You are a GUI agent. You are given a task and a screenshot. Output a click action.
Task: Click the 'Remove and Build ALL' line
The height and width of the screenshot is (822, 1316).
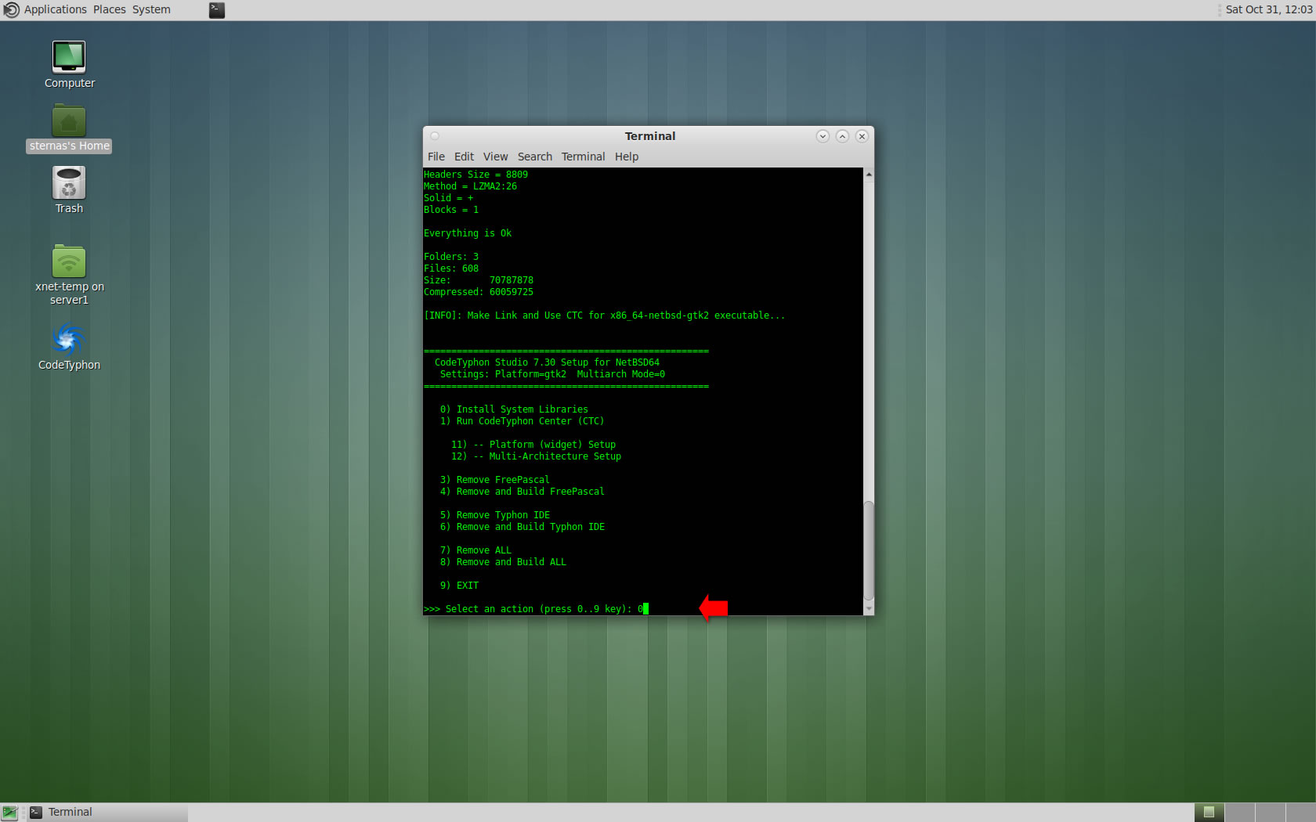(503, 562)
